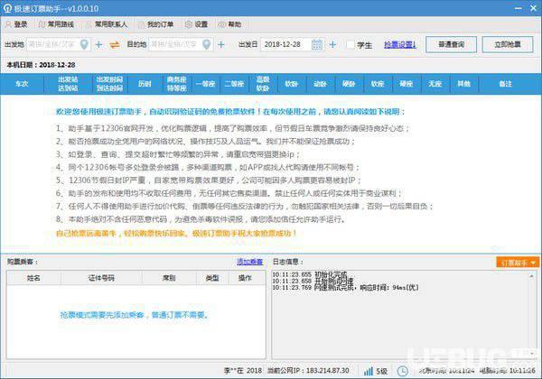The image size is (542, 379).
Task: Click the 登录 user icon
Action: tap(8, 24)
